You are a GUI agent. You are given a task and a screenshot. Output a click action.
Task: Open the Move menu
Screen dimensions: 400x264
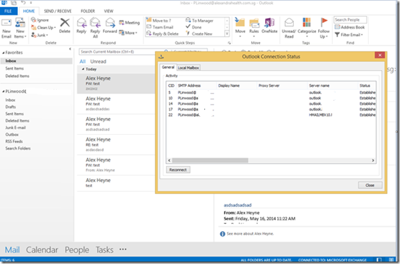point(240,27)
